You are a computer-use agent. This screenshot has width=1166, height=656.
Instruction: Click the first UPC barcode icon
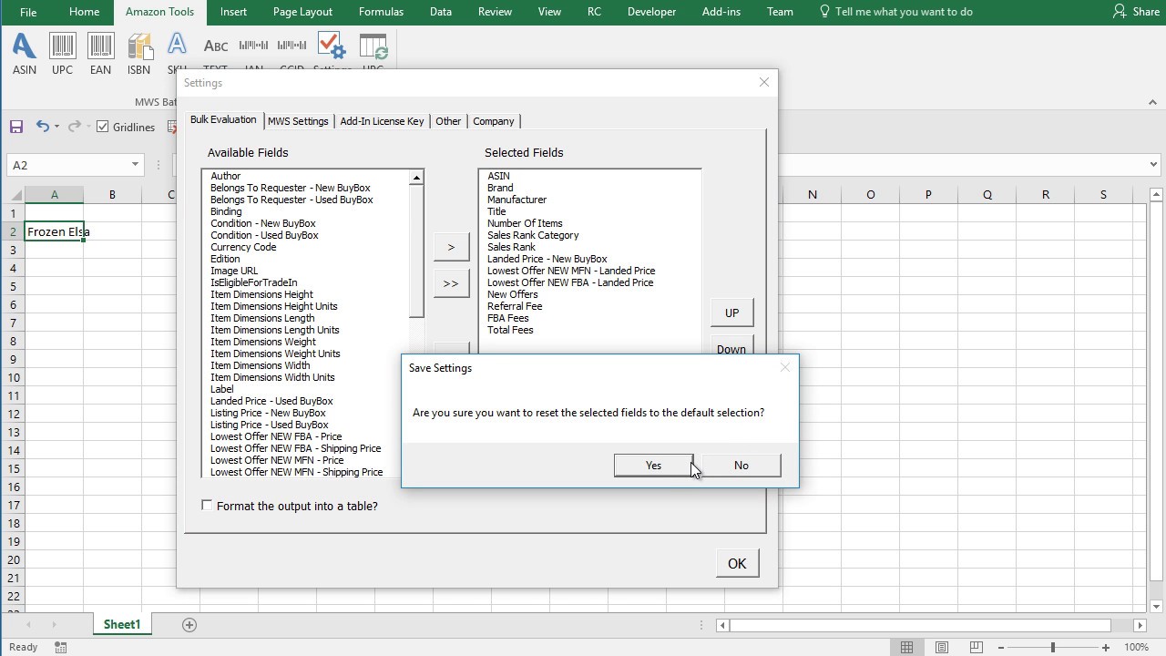[x=62, y=53]
